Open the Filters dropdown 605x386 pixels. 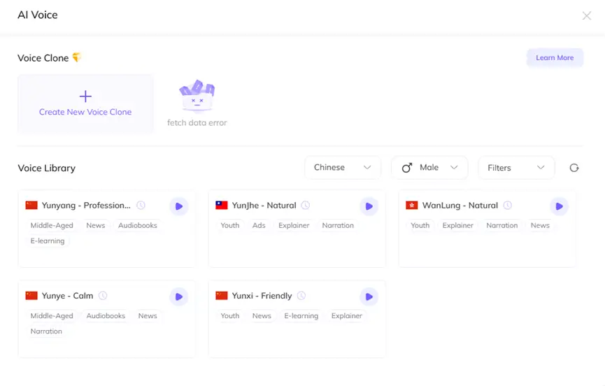[x=516, y=168]
